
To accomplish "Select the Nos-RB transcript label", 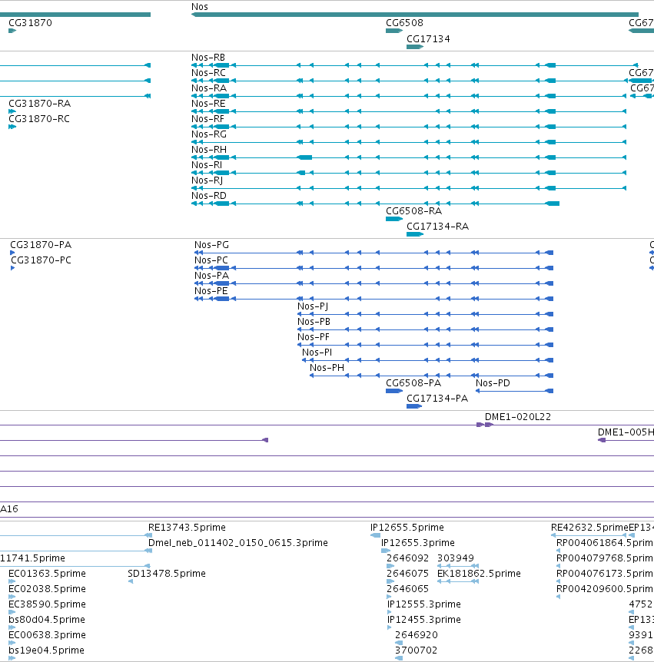I will [208, 58].
